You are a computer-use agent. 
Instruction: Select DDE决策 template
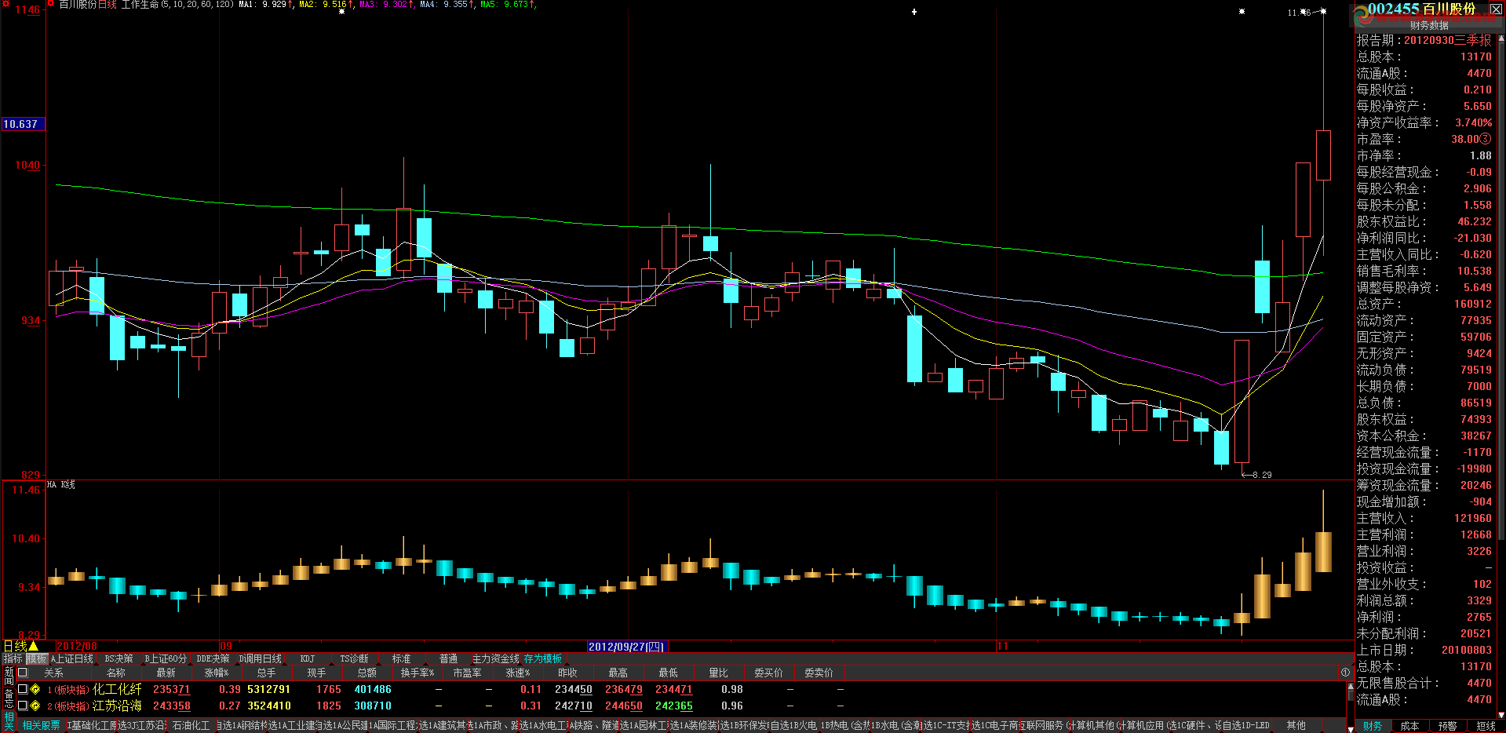(213, 659)
